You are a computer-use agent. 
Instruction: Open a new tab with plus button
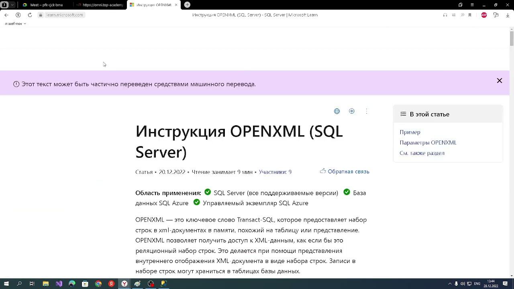[x=187, y=5]
